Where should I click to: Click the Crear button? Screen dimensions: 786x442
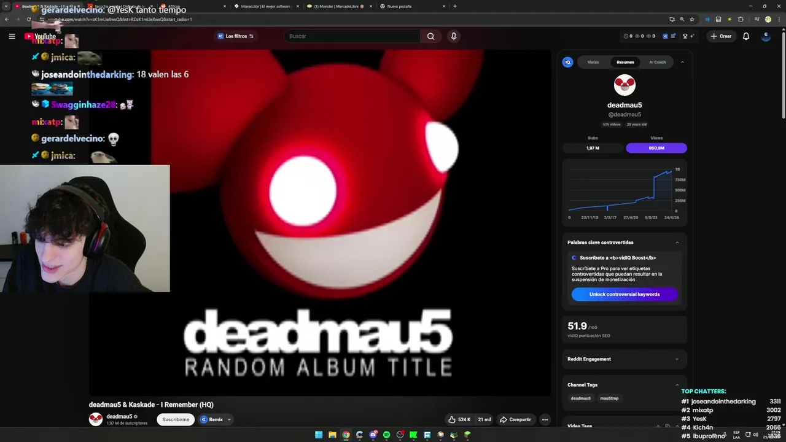pyautogui.click(x=721, y=36)
